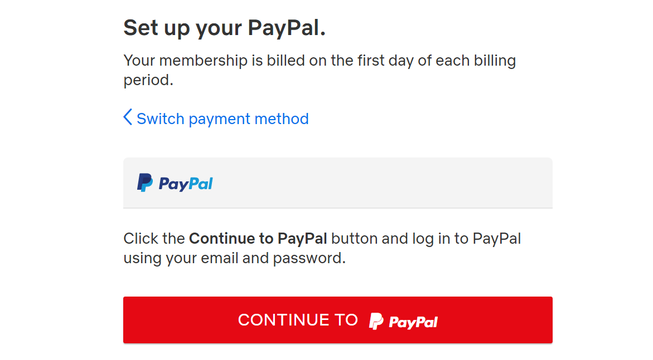The height and width of the screenshot is (360, 653).
Task: Click the darker blue "Pay" part of the PayPal logo
Action: [174, 184]
